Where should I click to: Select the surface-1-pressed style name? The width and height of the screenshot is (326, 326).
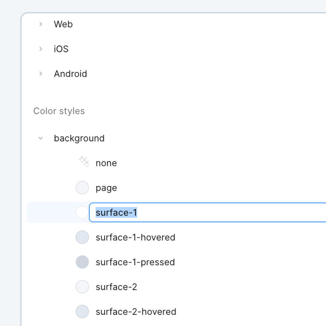pyautogui.click(x=135, y=262)
